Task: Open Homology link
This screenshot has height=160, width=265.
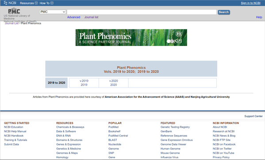Action: click(62, 157)
